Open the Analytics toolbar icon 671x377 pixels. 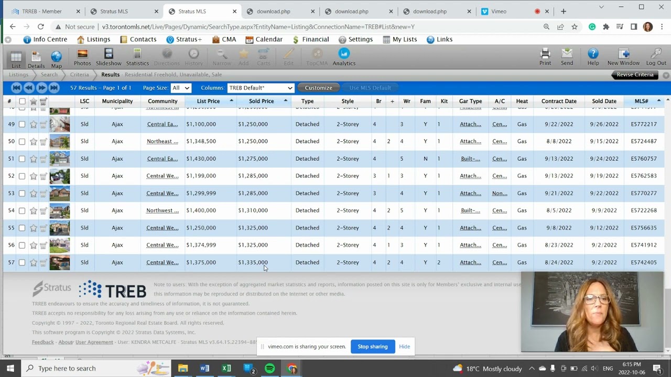[344, 58]
